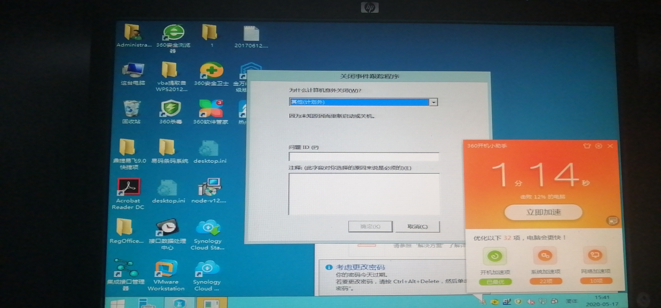Image resolution: width=661 pixels, height=308 pixels.
Task: Open the 这台电脑 desktop icon
Action: click(x=133, y=74)
